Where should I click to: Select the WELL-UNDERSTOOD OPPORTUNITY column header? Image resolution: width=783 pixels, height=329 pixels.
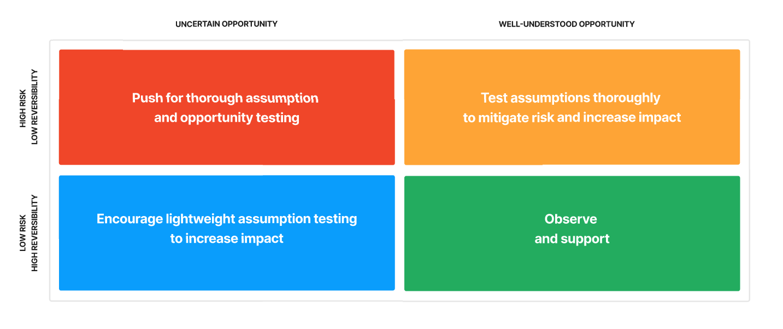pos(566,24)
